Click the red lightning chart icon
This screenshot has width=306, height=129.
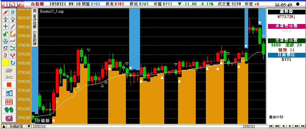(x=6, y=12)
